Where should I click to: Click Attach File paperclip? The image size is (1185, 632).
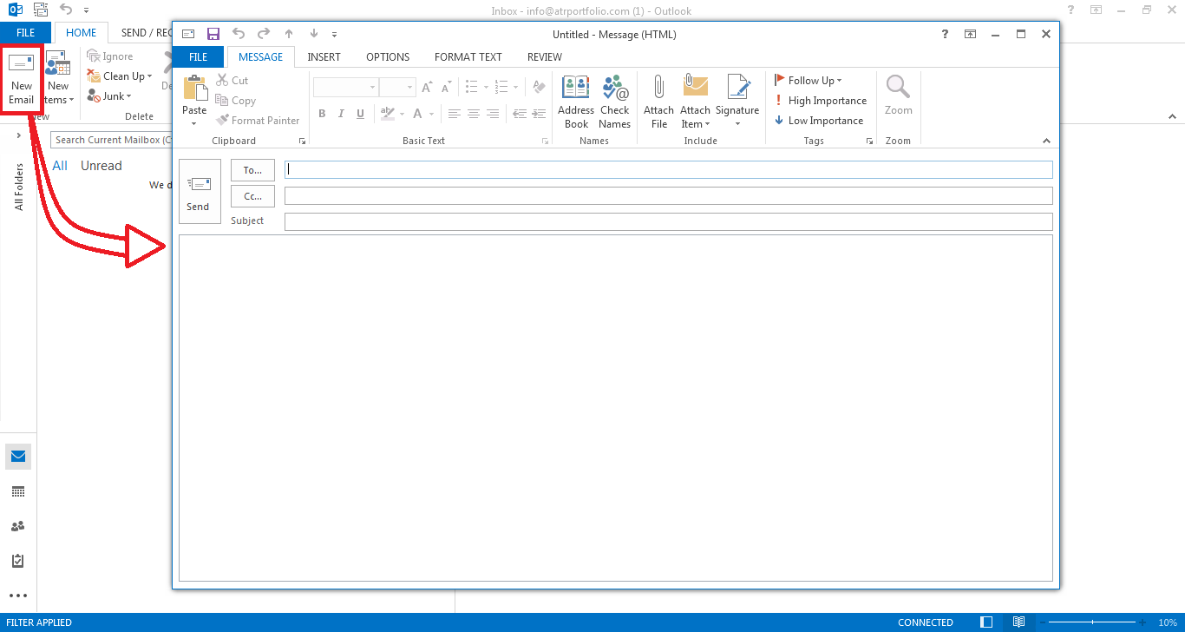click(x=659, y=102)
